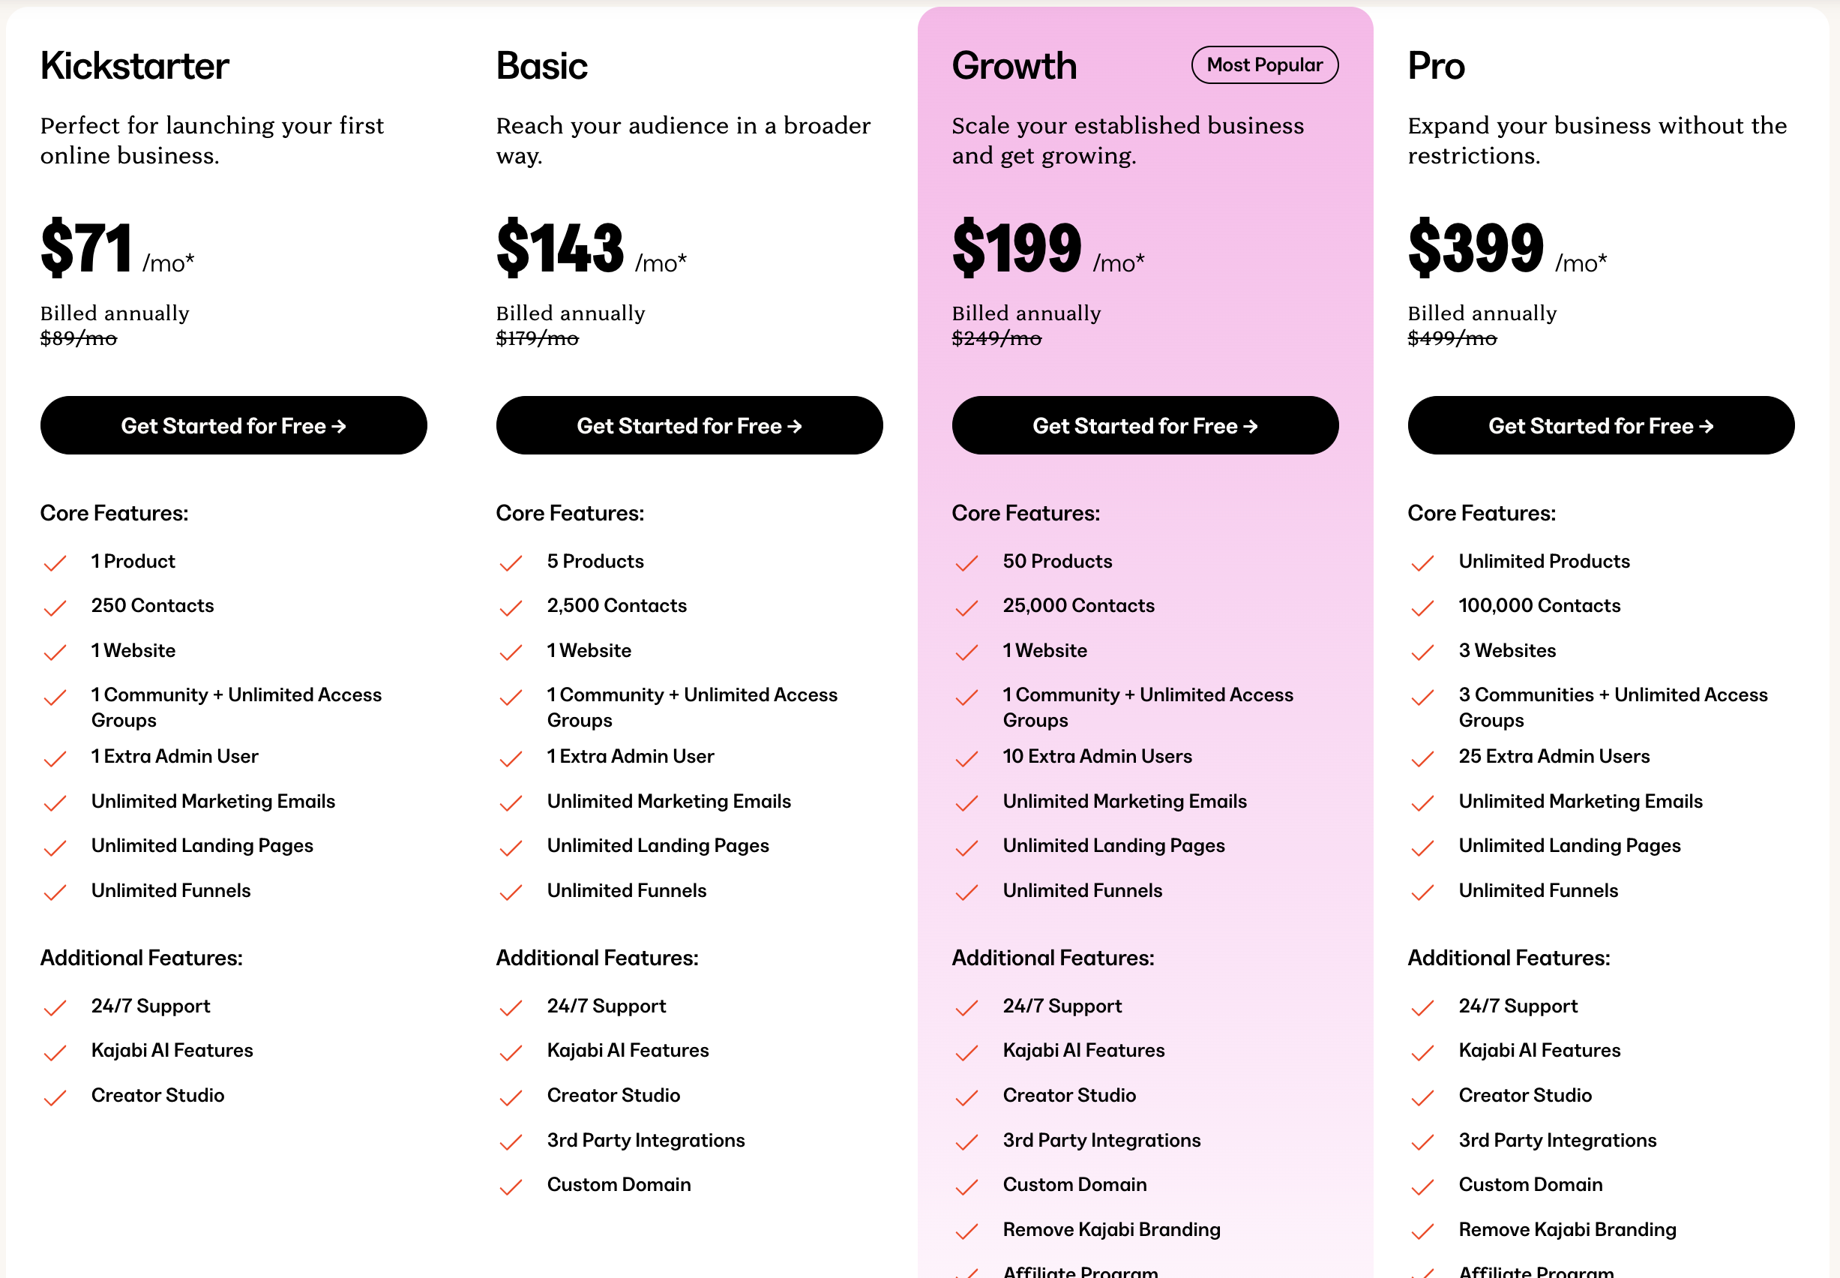Click the checkmark next to '50 Products' in Growth
This screenshot has width=1840, height=1278.
(x=968, y=563)
